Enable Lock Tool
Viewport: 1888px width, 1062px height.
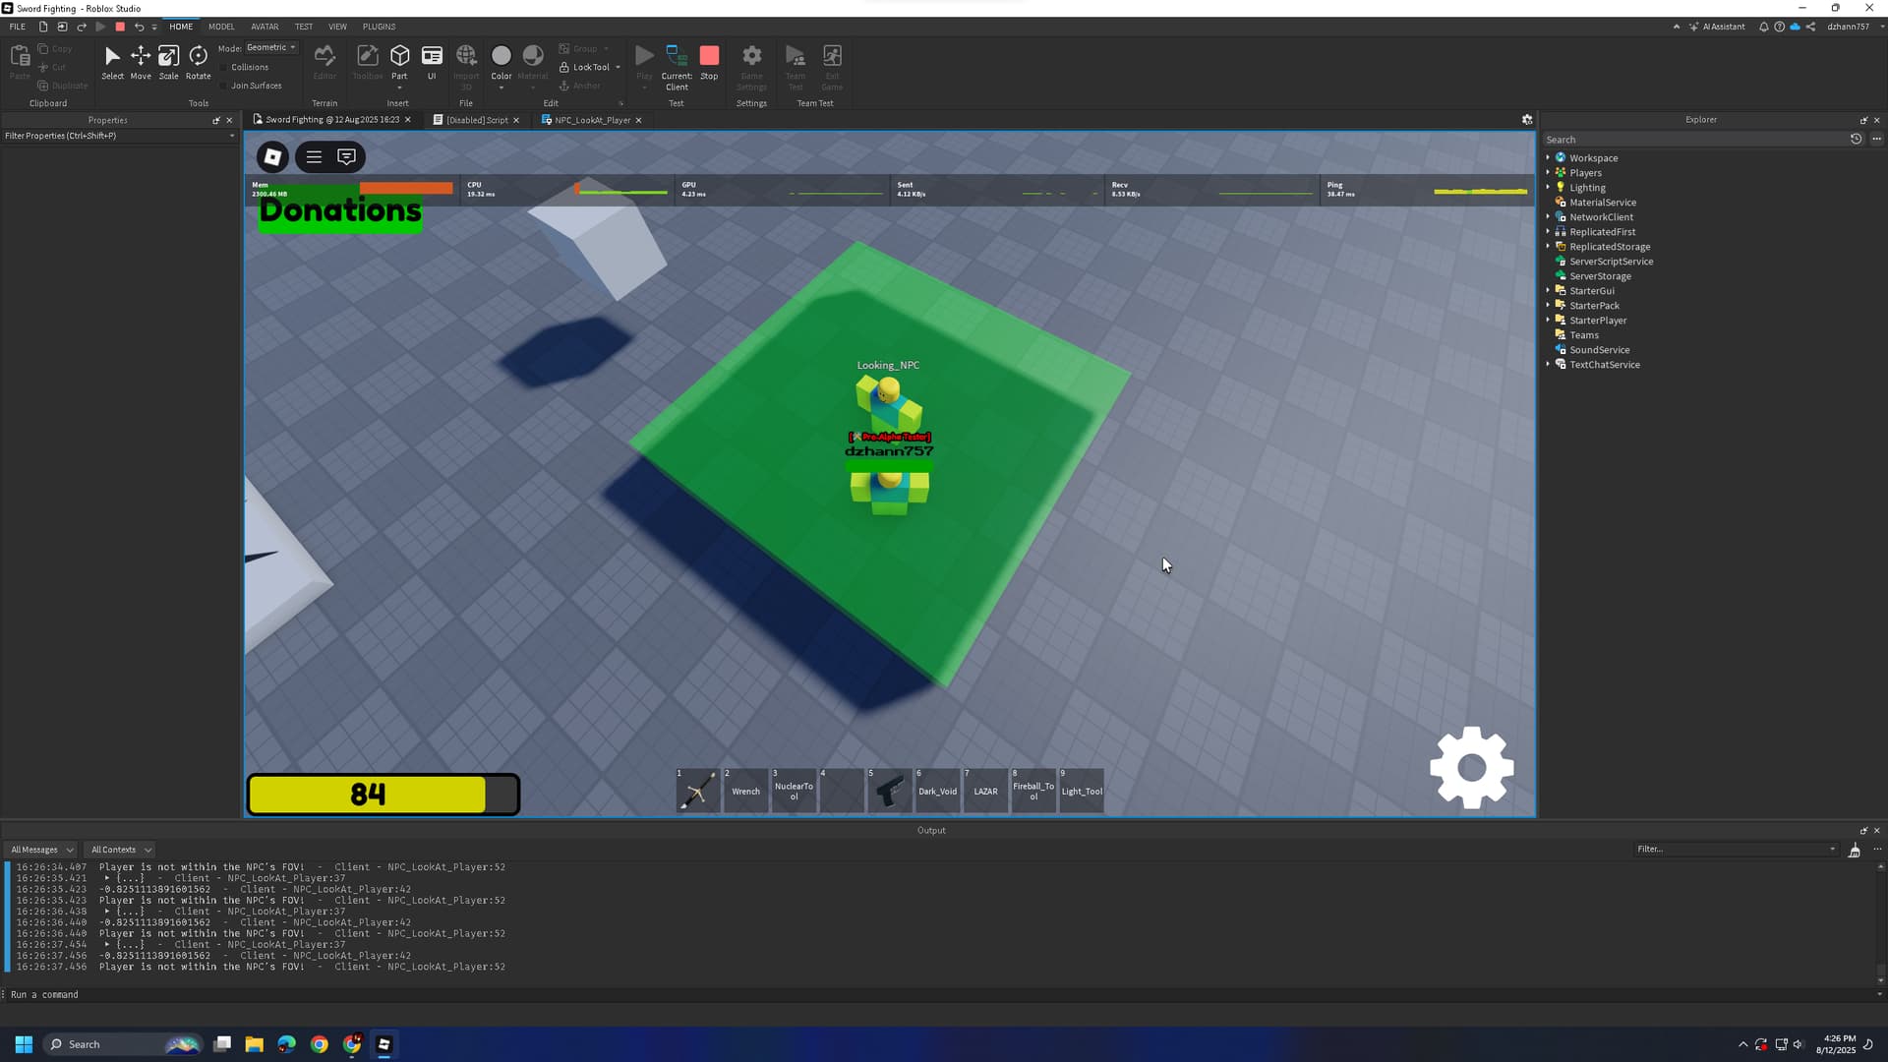[587, 67]
